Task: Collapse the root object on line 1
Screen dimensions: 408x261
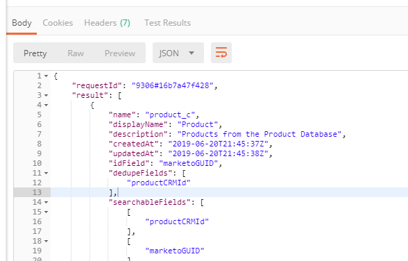Action: 46,76
